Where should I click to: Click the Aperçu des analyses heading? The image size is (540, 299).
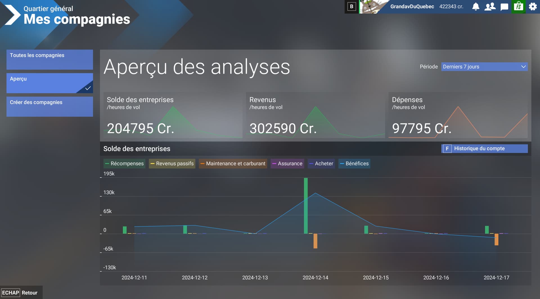tap(197, 67)
